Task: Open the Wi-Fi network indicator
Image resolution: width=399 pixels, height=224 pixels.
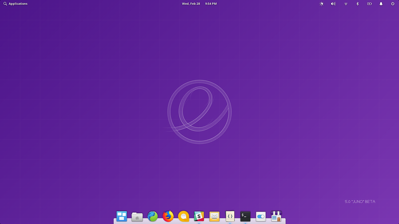Action: 346,4
